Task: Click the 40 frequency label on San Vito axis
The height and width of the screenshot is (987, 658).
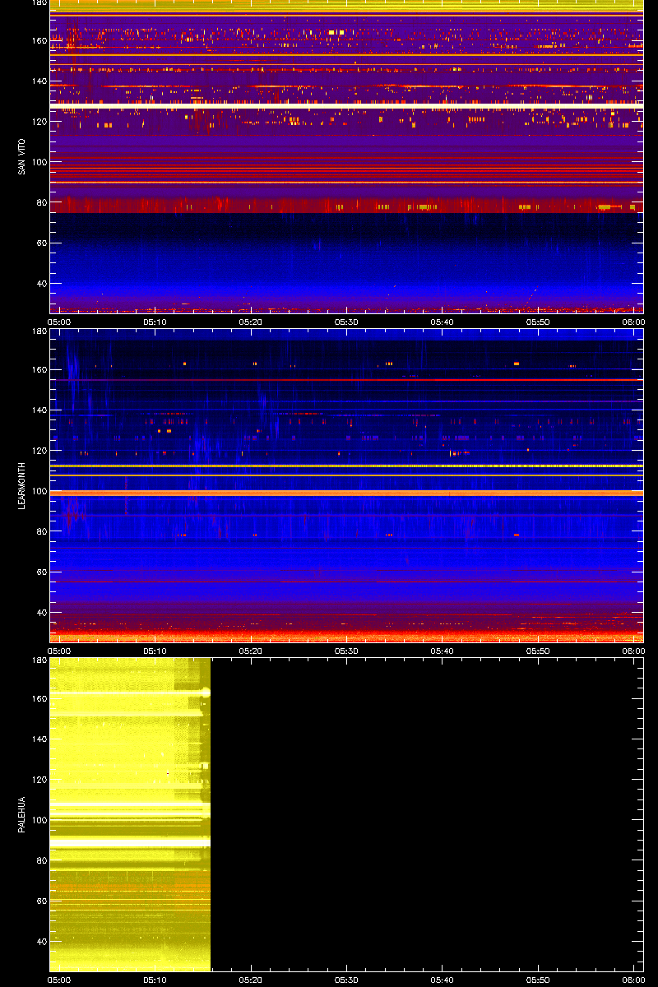Action: click(41, 283)
